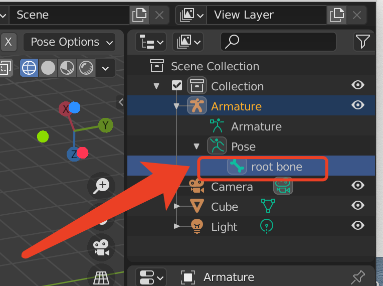The height and width of the screenshot is (286, 383).
Task: Toggle the X-axis mirror button
Action: tap(9, 42)
